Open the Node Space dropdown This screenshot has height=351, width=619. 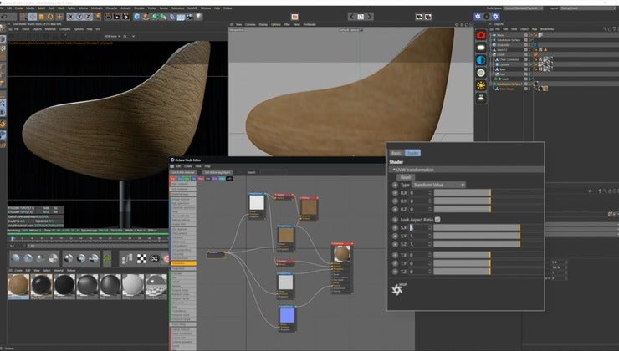(523, 8)
